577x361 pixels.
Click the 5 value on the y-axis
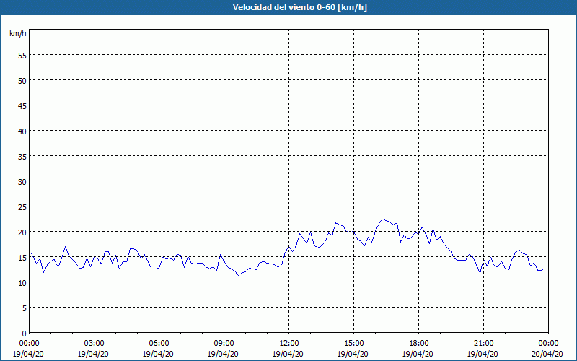click(x=25, y=308)
